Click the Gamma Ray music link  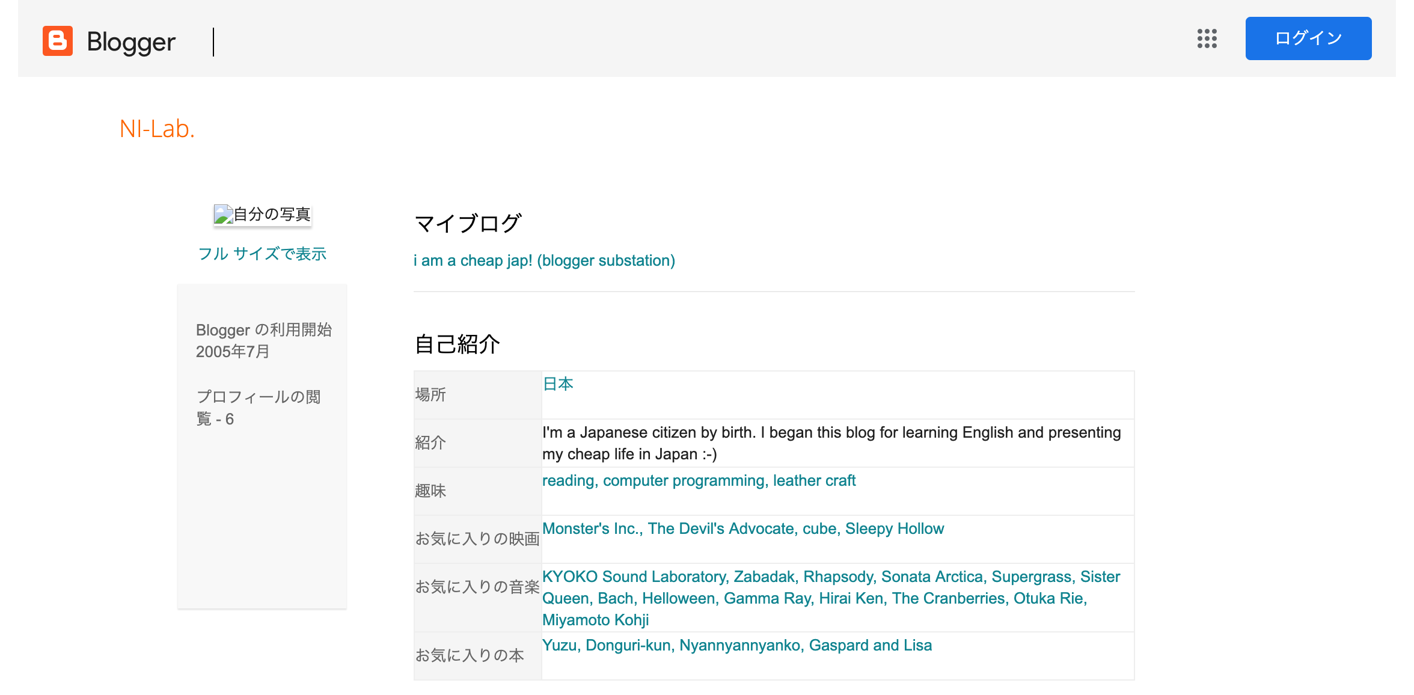tap(767, 598)
